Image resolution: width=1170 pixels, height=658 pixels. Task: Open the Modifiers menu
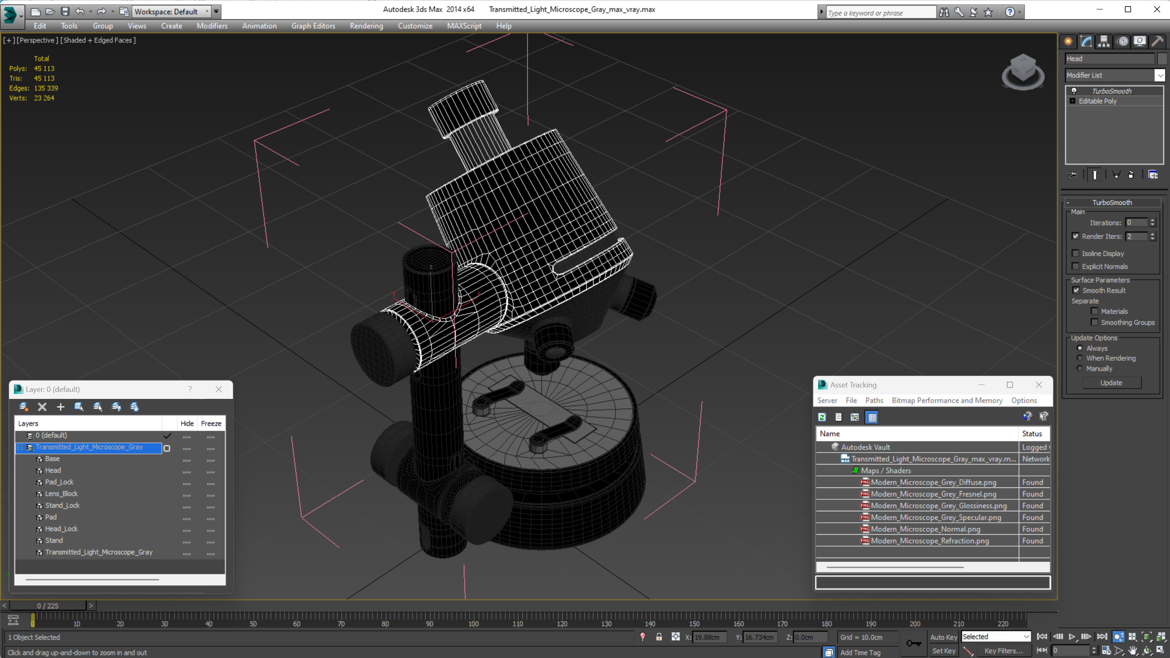click(x=212, y=26)
